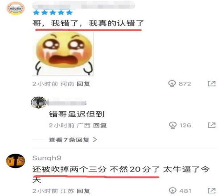Click the chevron next to 查看7条回复
Screen dimensions: 223x196
point(95,140)
